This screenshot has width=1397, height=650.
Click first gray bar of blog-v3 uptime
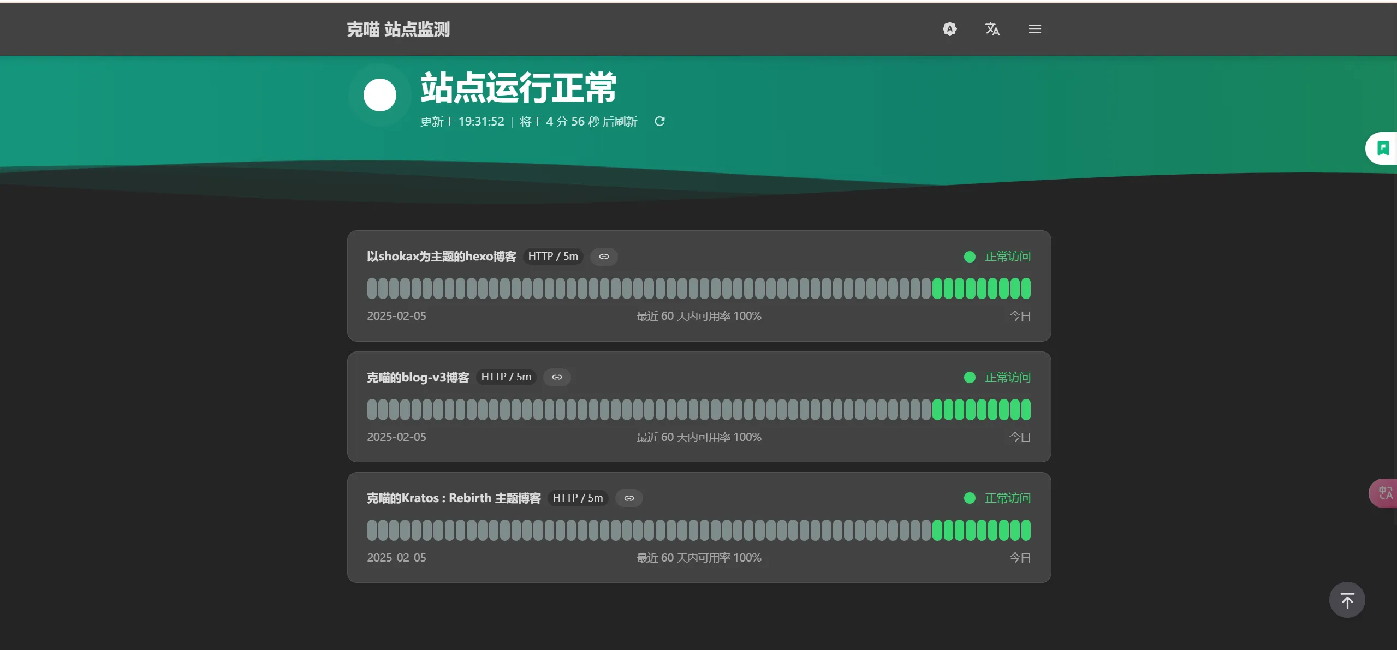372,409
